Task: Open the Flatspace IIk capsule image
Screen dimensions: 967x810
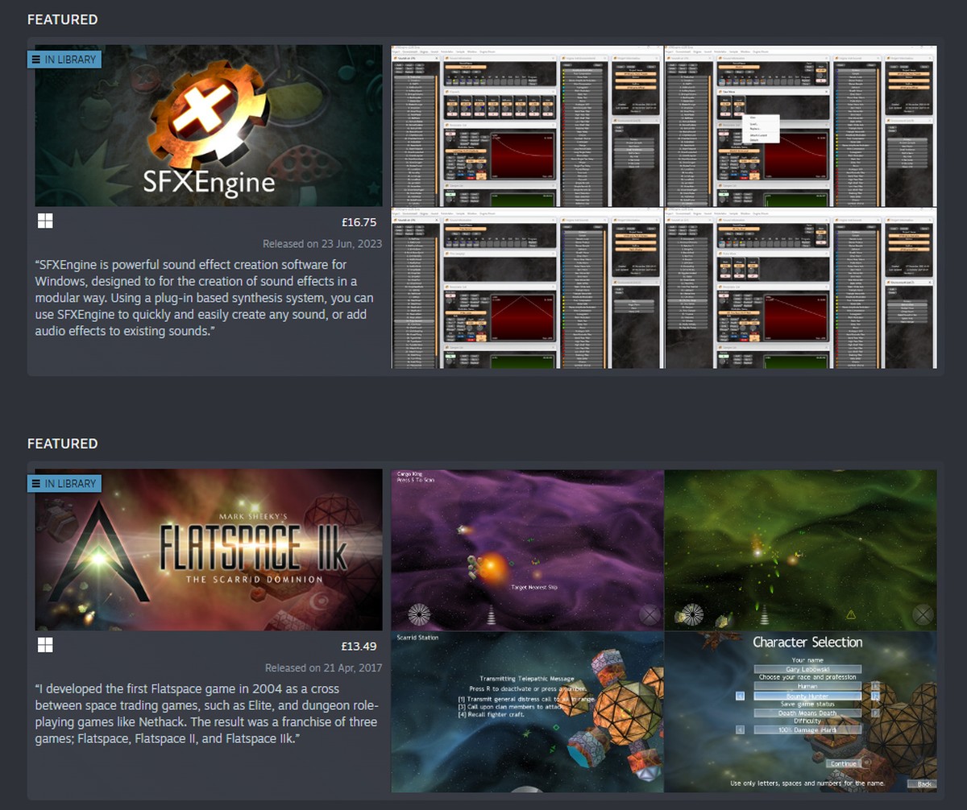Action: click(209, 550)
